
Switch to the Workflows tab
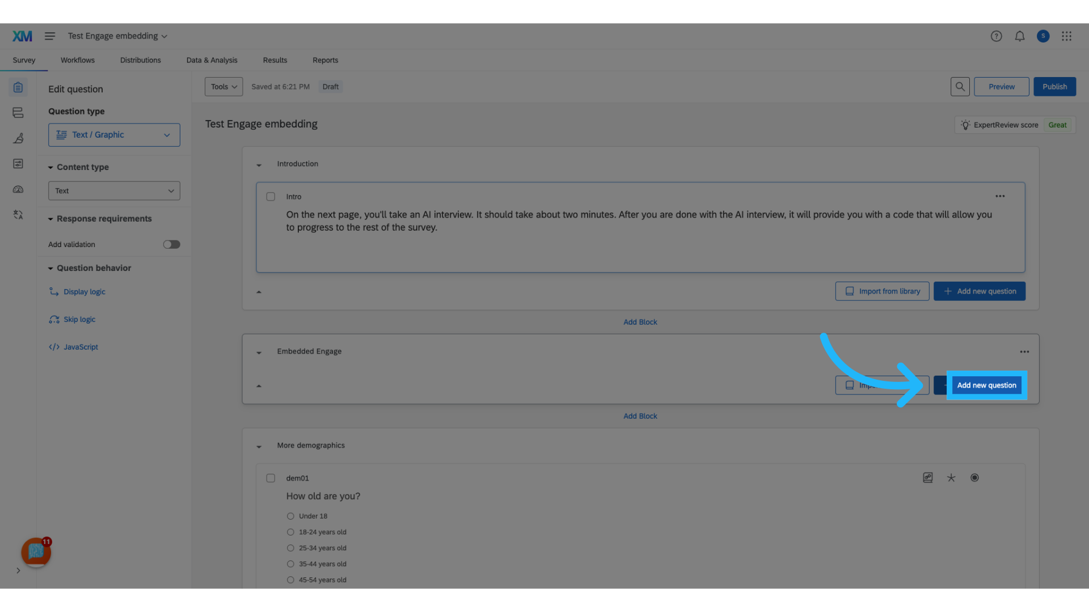(x=78, y=60)
